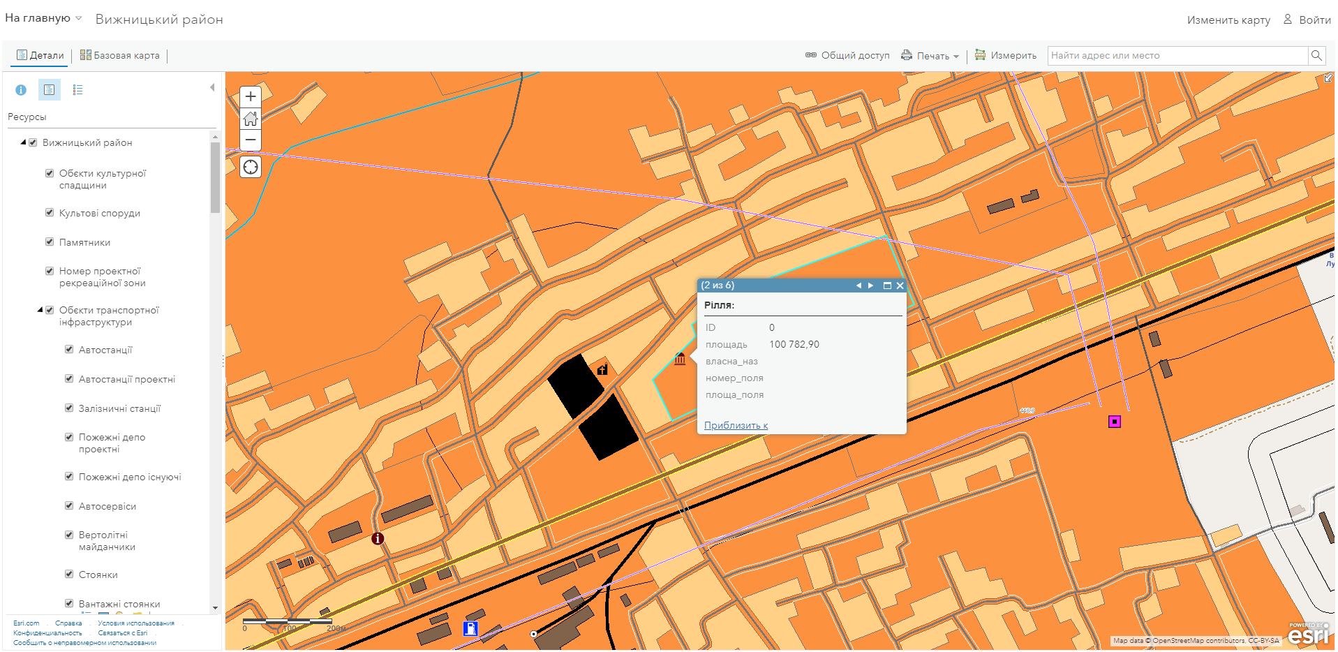Collapse the Обєкти транспортної інфраструктури group
This screenshot has width=1338, height=652.
(40, 309)
